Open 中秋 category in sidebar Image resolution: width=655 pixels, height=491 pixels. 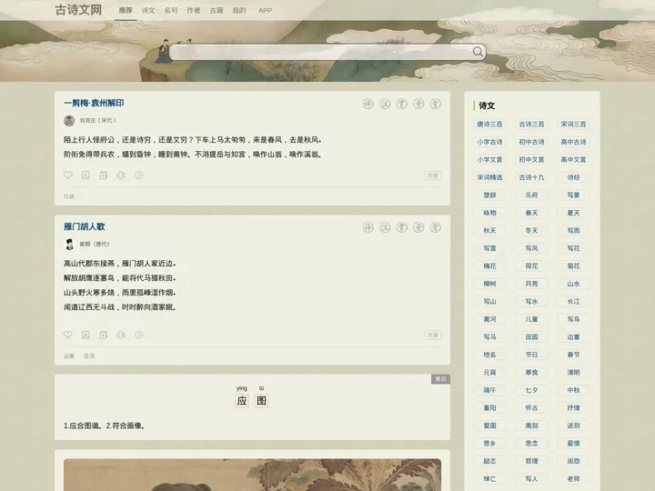(573, 390)
